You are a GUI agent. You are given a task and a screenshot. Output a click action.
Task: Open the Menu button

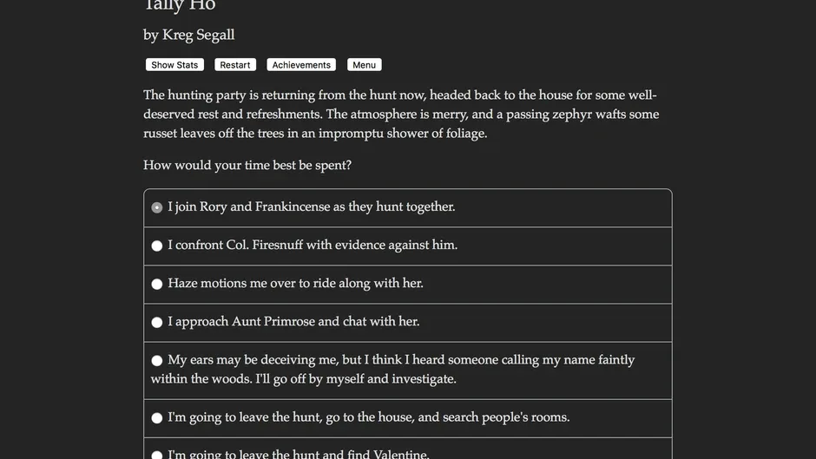point(365,64)
